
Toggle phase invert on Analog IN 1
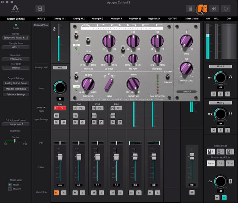pyautogui.click(x=64, y=122)
